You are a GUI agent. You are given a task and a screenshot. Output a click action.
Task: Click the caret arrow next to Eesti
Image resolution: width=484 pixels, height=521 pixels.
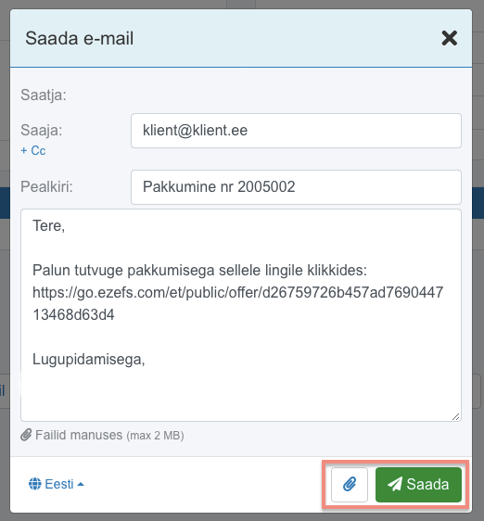(81, 485)
